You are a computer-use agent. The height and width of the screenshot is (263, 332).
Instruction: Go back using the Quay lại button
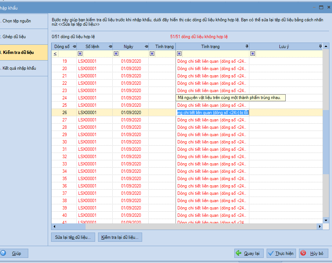click(249, 253)
